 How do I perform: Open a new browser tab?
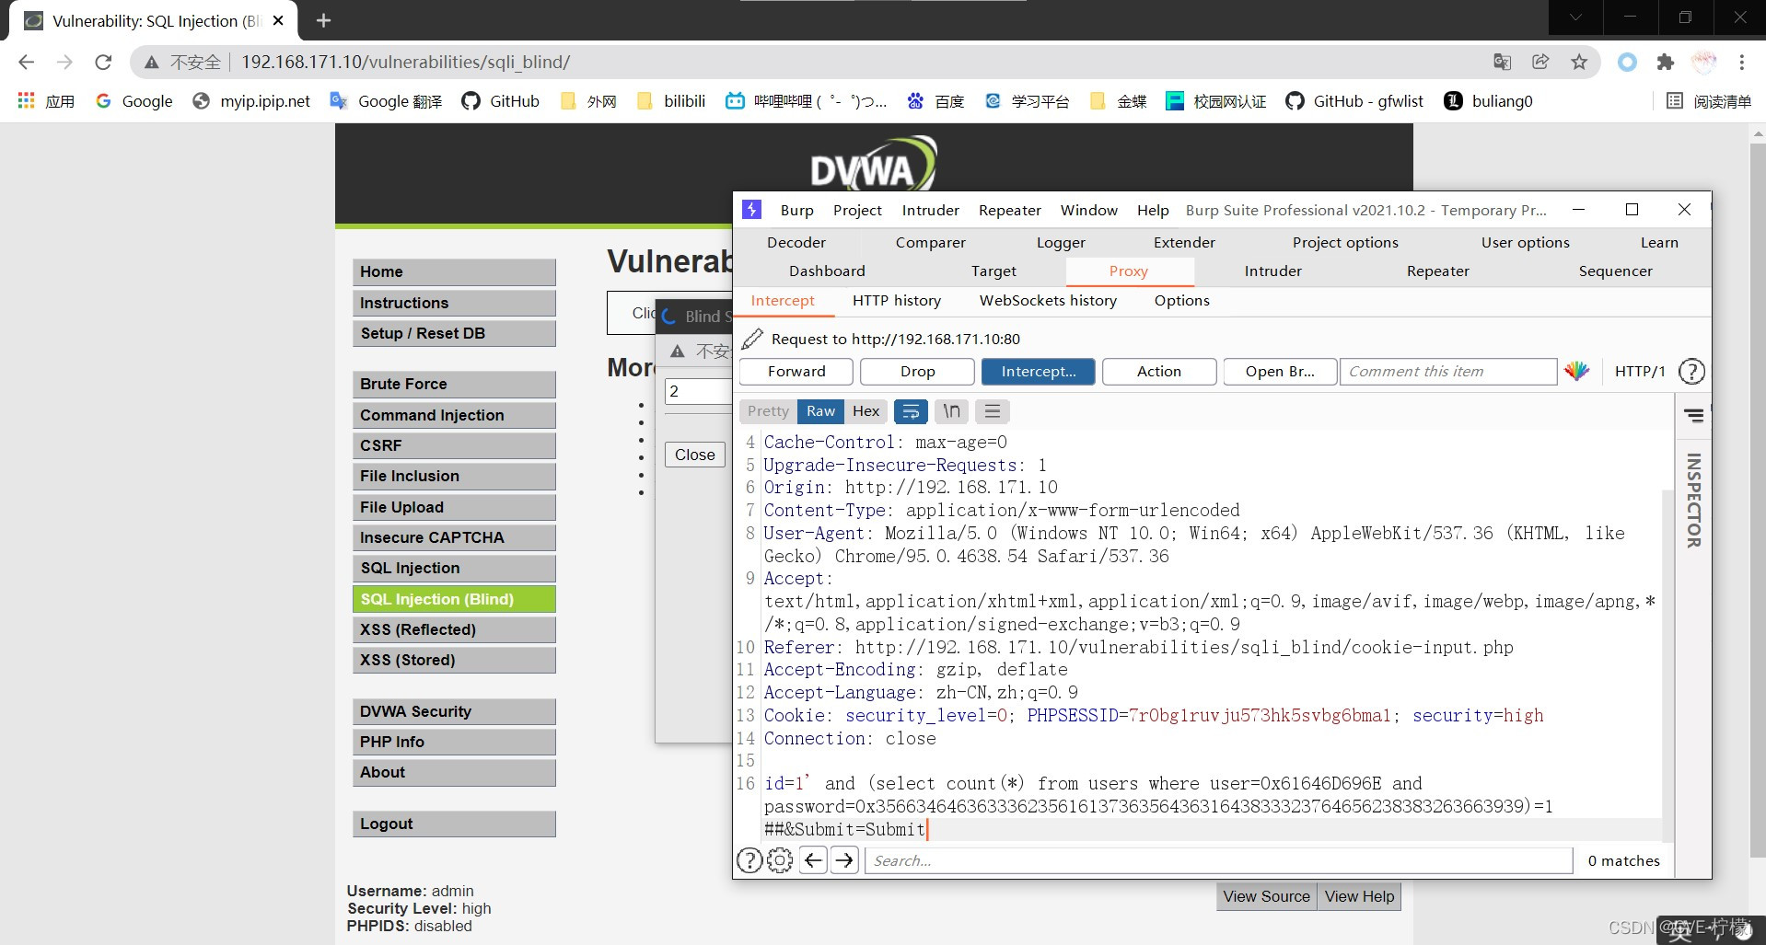point(323,20)
